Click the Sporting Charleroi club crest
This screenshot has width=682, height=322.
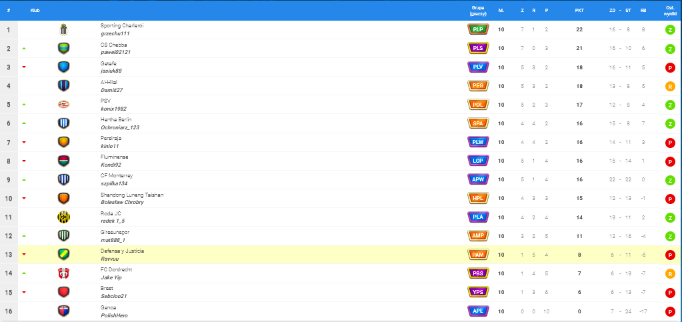point(63,29)
